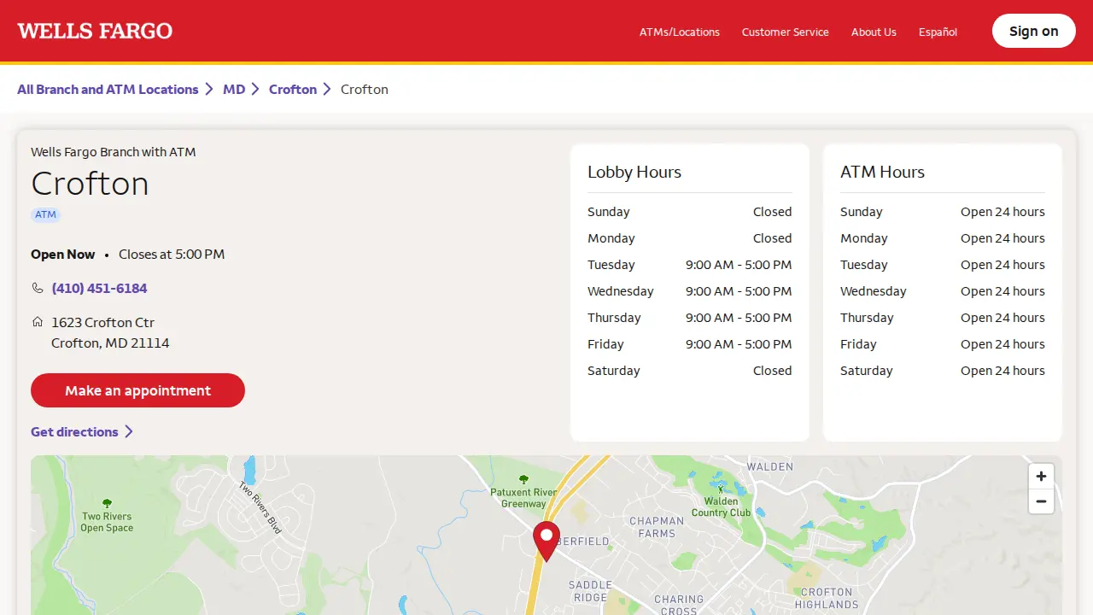Click the ATM Hours heading
Image resolution: width=1093 pixels, height=615 pixels.
click(x=882, y=172)
